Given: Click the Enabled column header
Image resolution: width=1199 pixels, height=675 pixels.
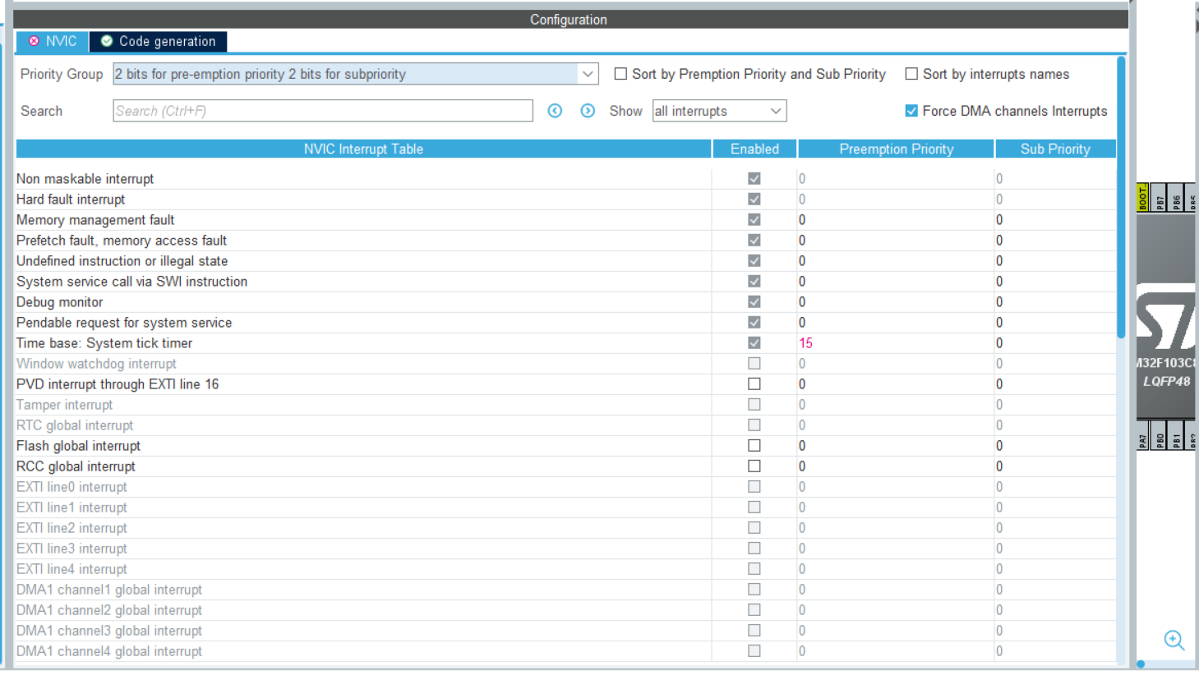Looking at the screenshot, I should [754, 149].
